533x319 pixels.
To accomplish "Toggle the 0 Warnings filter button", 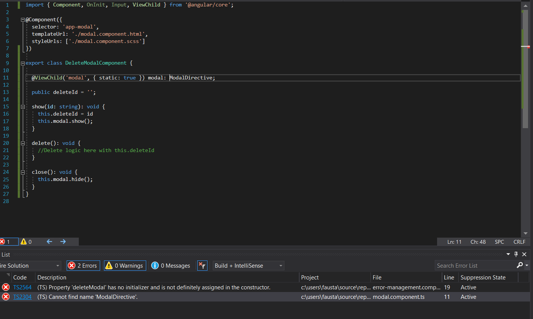I will click(125, 266).
